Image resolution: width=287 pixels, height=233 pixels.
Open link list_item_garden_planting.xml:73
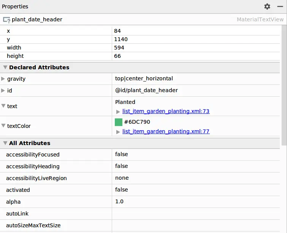click(x=166, y=111)
